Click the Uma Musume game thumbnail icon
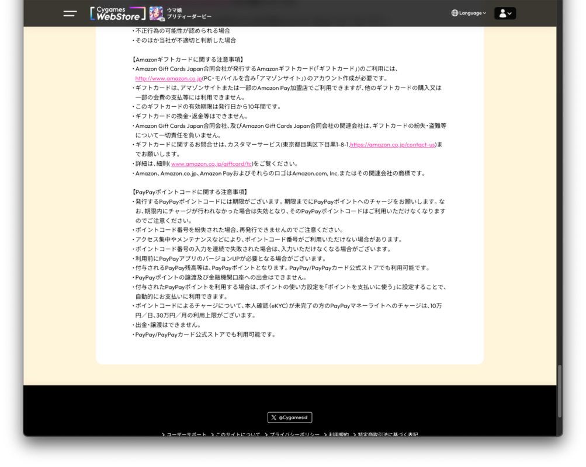 [x=156, y=13]
